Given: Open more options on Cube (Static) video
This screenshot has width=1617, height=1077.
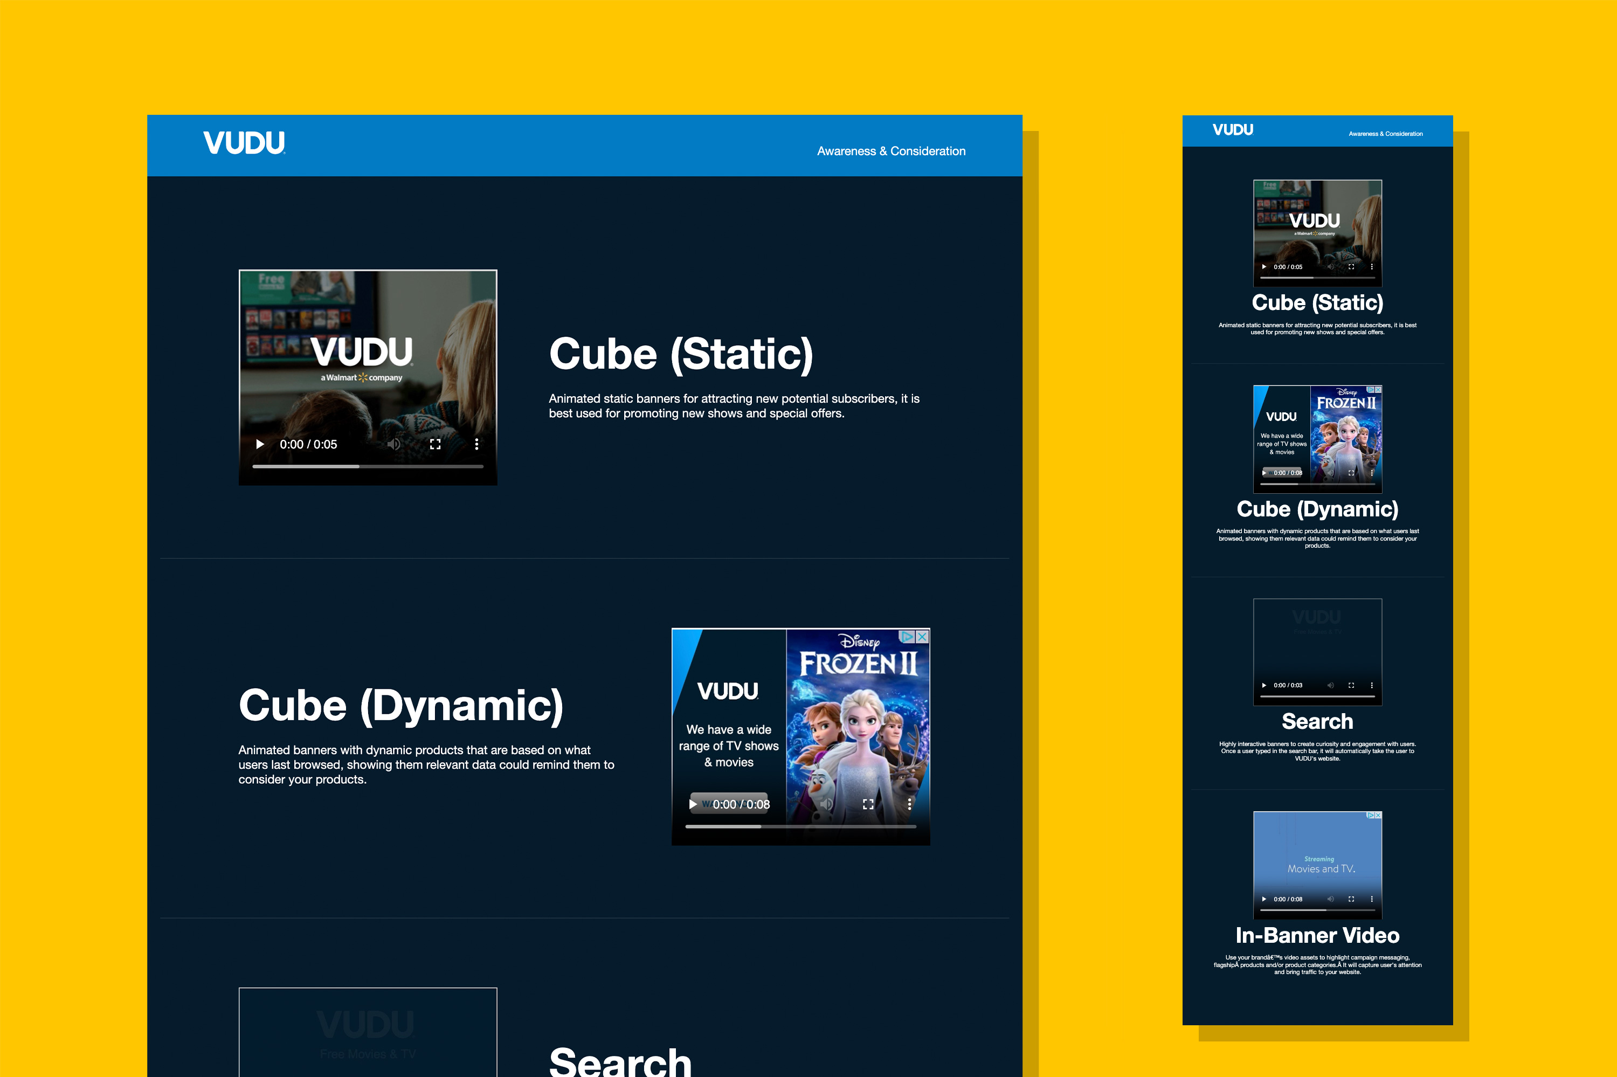Looking at the screenshot, I should pos(476,444).
